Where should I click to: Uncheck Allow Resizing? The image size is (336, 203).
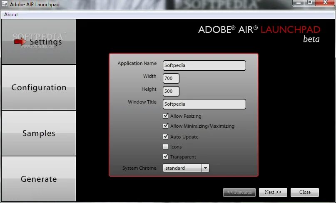(x=165, y=116)
